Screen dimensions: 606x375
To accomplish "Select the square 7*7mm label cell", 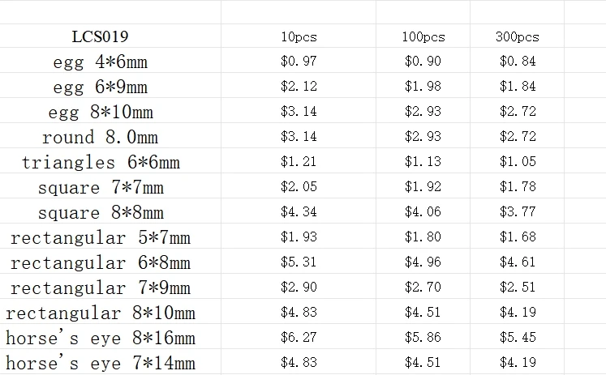I will pos(101,187).
